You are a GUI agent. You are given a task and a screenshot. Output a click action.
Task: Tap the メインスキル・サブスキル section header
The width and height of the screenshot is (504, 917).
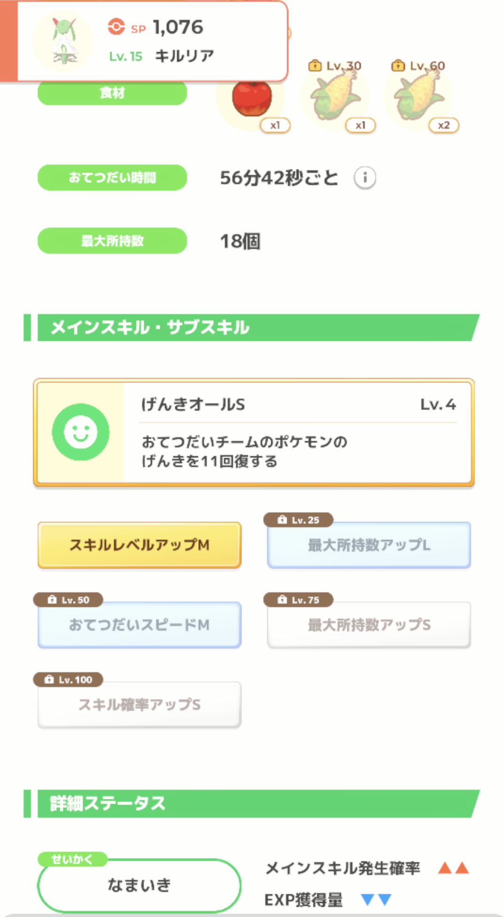(252, 328)
